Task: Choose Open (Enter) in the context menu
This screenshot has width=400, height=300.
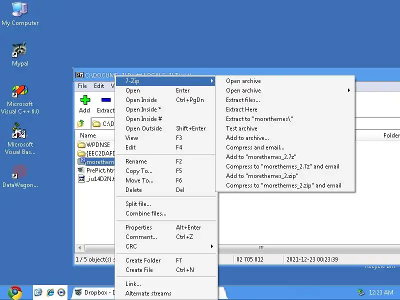Action: pos(165,90)
